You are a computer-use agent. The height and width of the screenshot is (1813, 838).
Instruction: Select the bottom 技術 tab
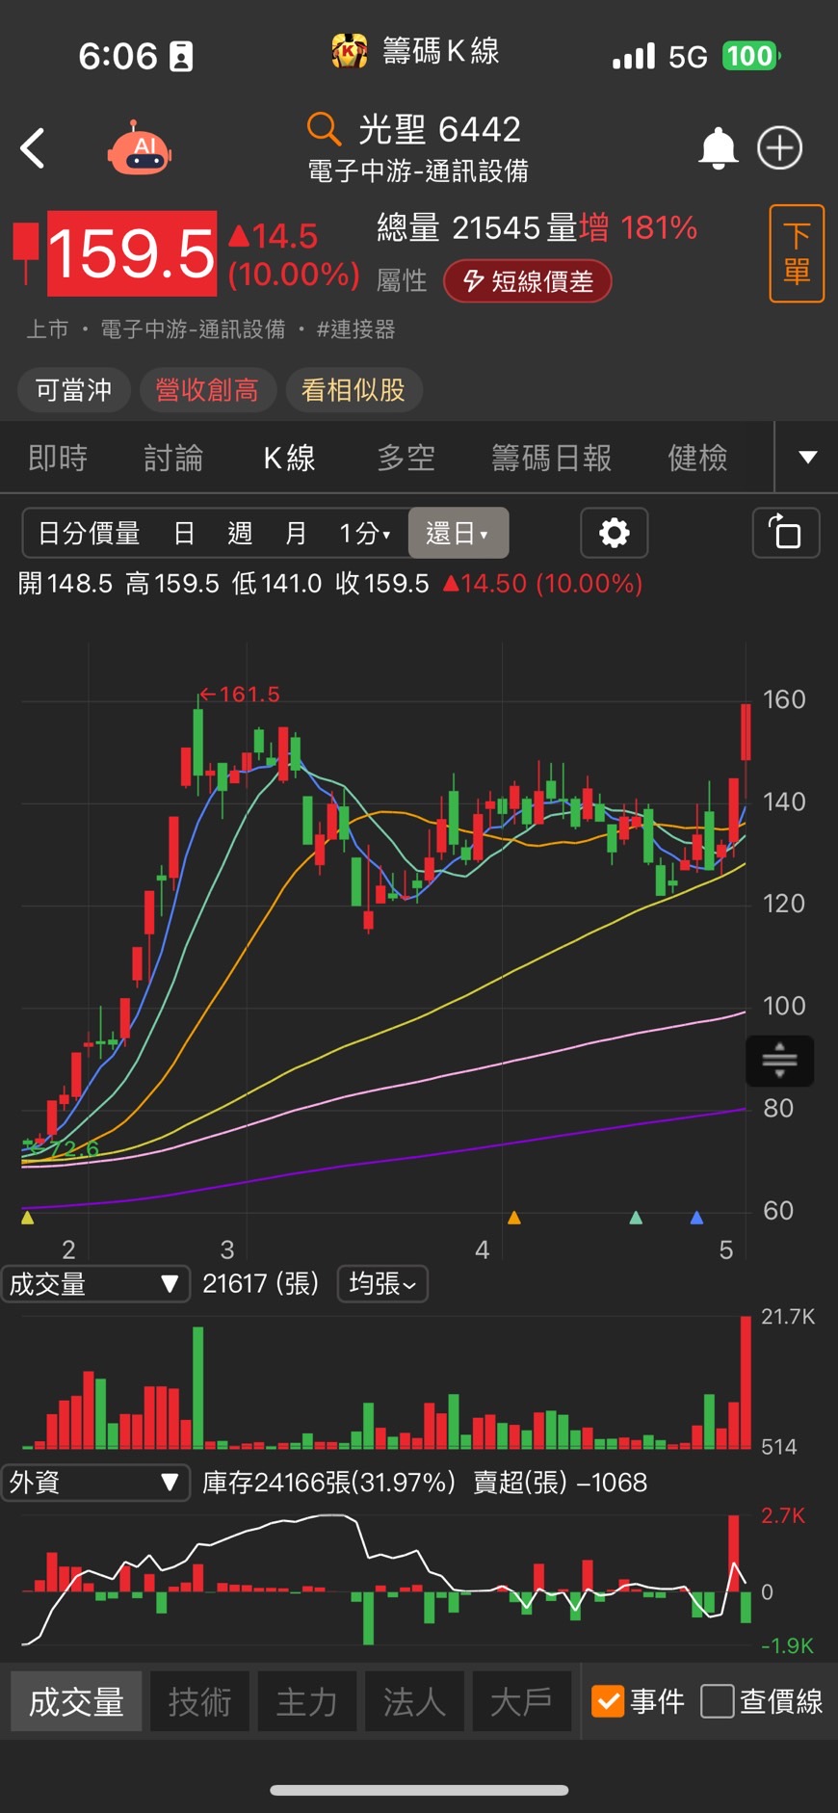199,1702
